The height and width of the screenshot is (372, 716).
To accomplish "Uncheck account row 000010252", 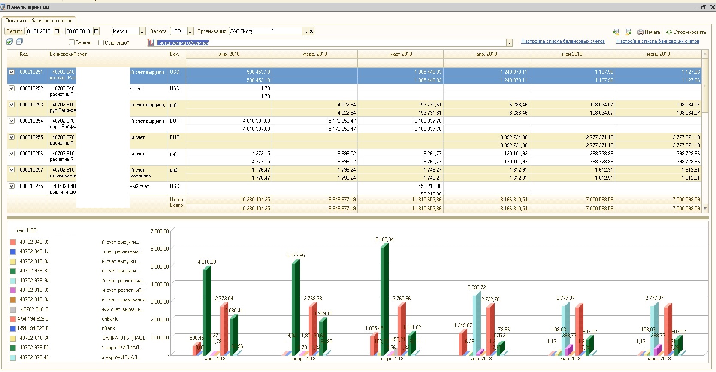I will pos(12,88).
